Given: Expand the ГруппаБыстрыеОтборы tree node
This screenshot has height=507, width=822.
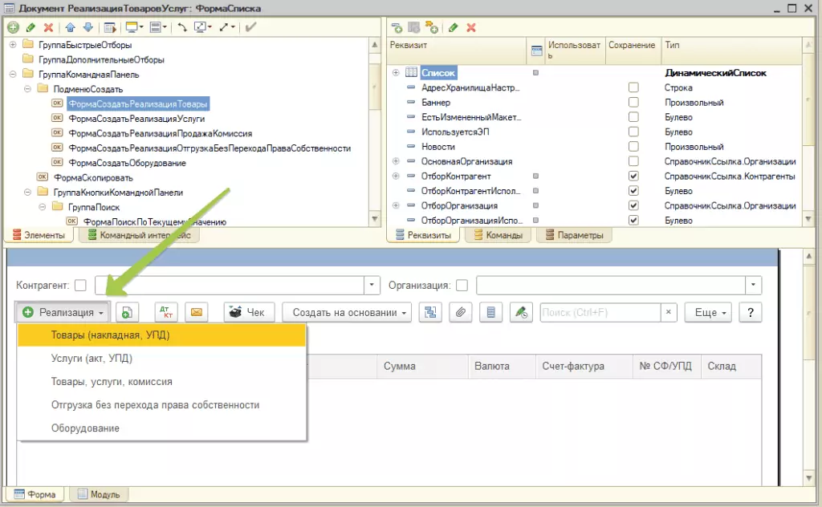Looking at the screenshot, I should pos(13,45).
